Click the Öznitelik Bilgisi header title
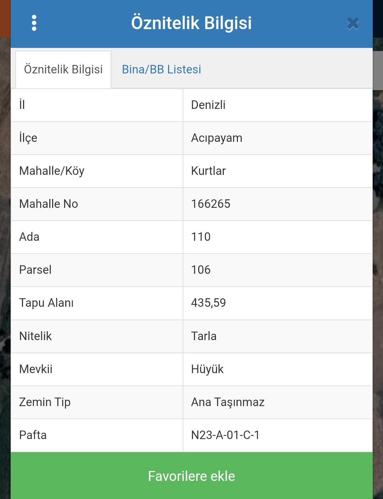The width and height of the screenshot is (383, 499). [x=191, y=23]
